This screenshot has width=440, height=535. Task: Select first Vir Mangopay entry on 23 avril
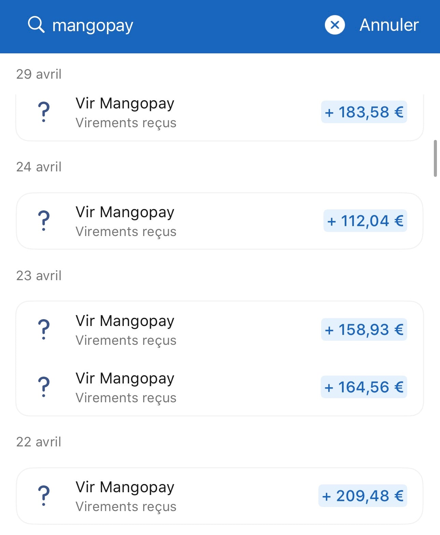tap(220, 330)
